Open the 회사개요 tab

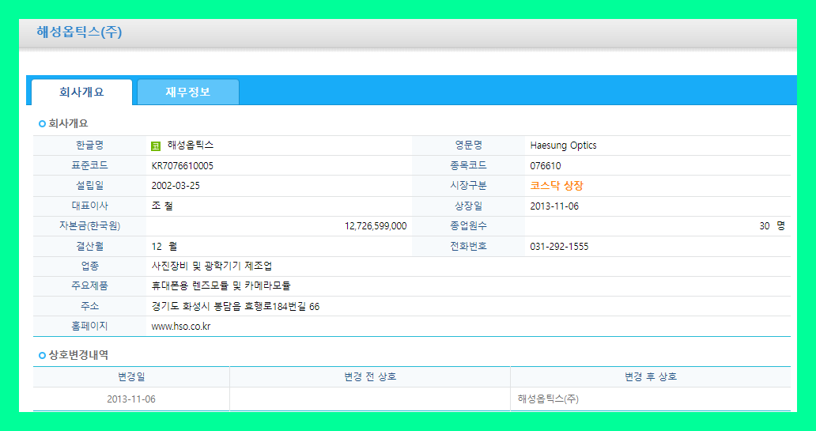coord(81,93)
